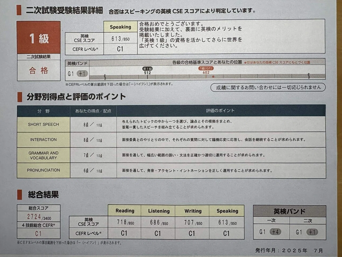Image resolution: width=342 pixels, height=257 pixels.
Task: Click the Speaking header in the top score table
Action: point(120,27)
